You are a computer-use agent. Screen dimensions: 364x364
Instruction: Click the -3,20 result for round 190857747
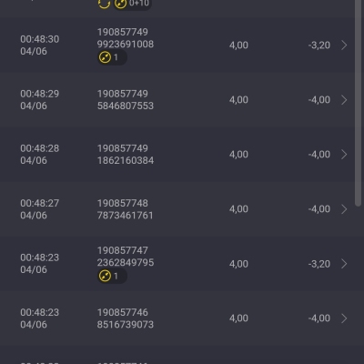click(319, 264)
